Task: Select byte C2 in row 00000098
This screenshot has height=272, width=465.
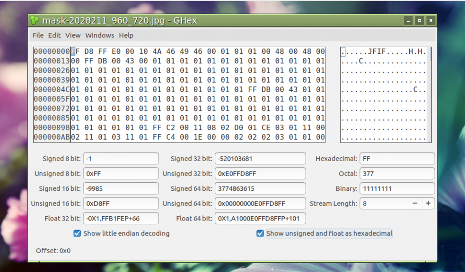Action: pos(170,127)
